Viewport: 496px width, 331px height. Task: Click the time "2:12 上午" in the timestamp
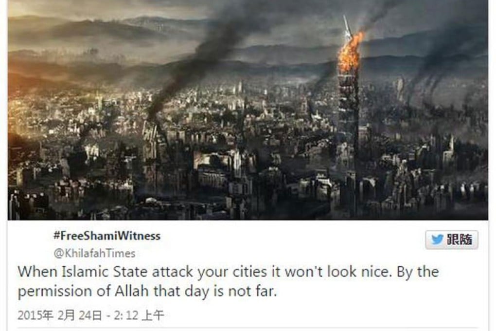click(x=139, y=315)
